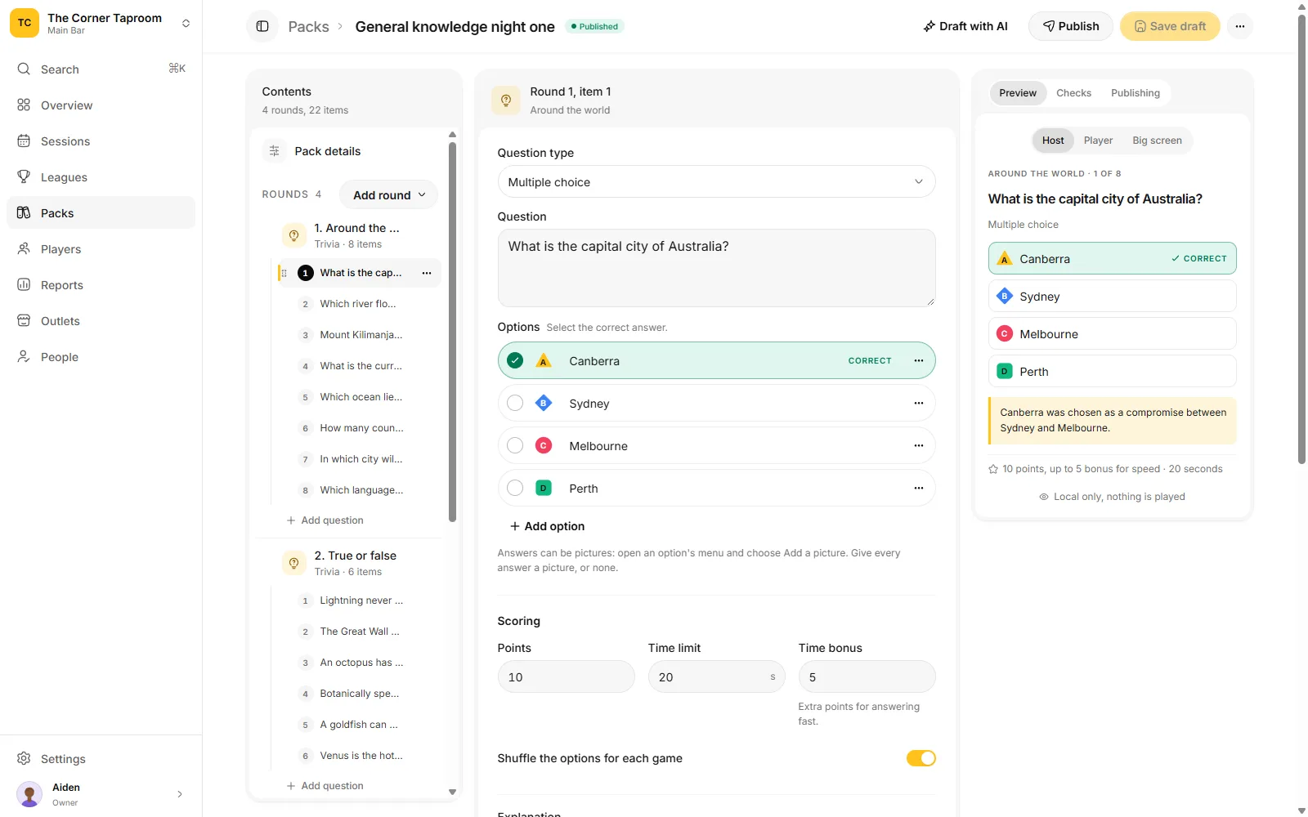The height and width of the screenshot is (817, 1308).
Task: Open the Reports section
Action: (x=101, y=285)
